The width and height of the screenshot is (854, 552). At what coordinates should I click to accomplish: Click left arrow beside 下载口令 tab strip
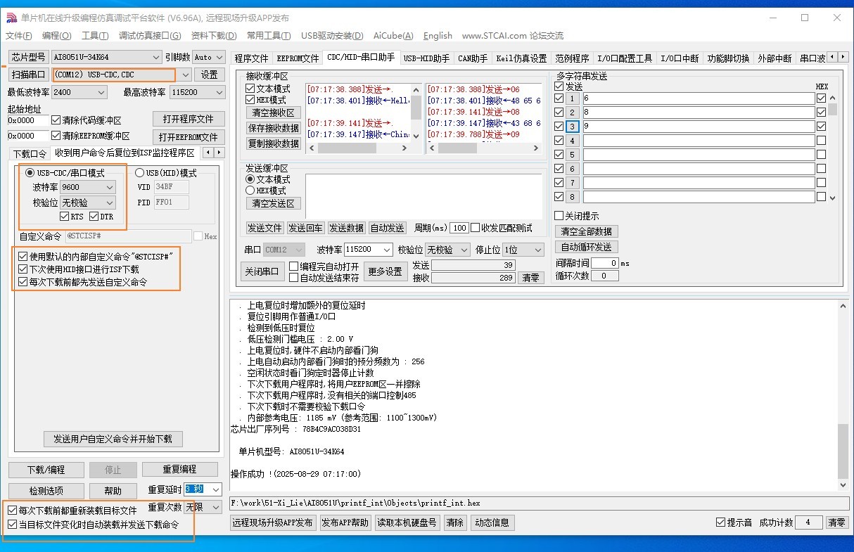[x=208, y=153]
